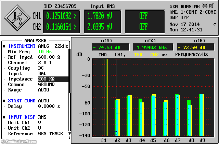The width and height of the screenshot is (219, 144).
Task: Select the INPUT DISP menu heading
Action: point(22,117)
